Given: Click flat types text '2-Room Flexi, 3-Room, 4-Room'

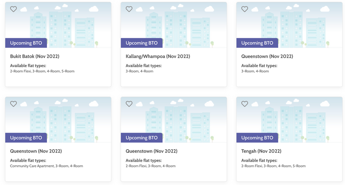Looking at the screenshot, I should (x=150, y=166).
